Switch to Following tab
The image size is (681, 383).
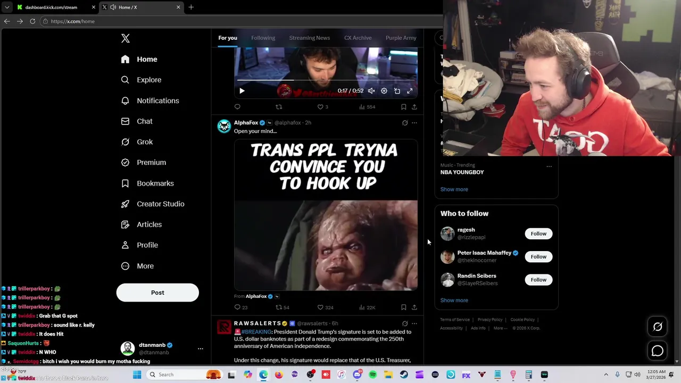263,38
